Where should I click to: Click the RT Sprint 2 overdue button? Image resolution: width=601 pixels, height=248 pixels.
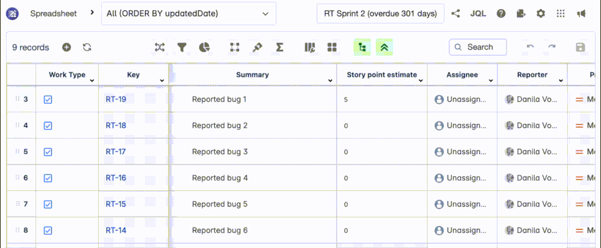(x=380, y=14)
